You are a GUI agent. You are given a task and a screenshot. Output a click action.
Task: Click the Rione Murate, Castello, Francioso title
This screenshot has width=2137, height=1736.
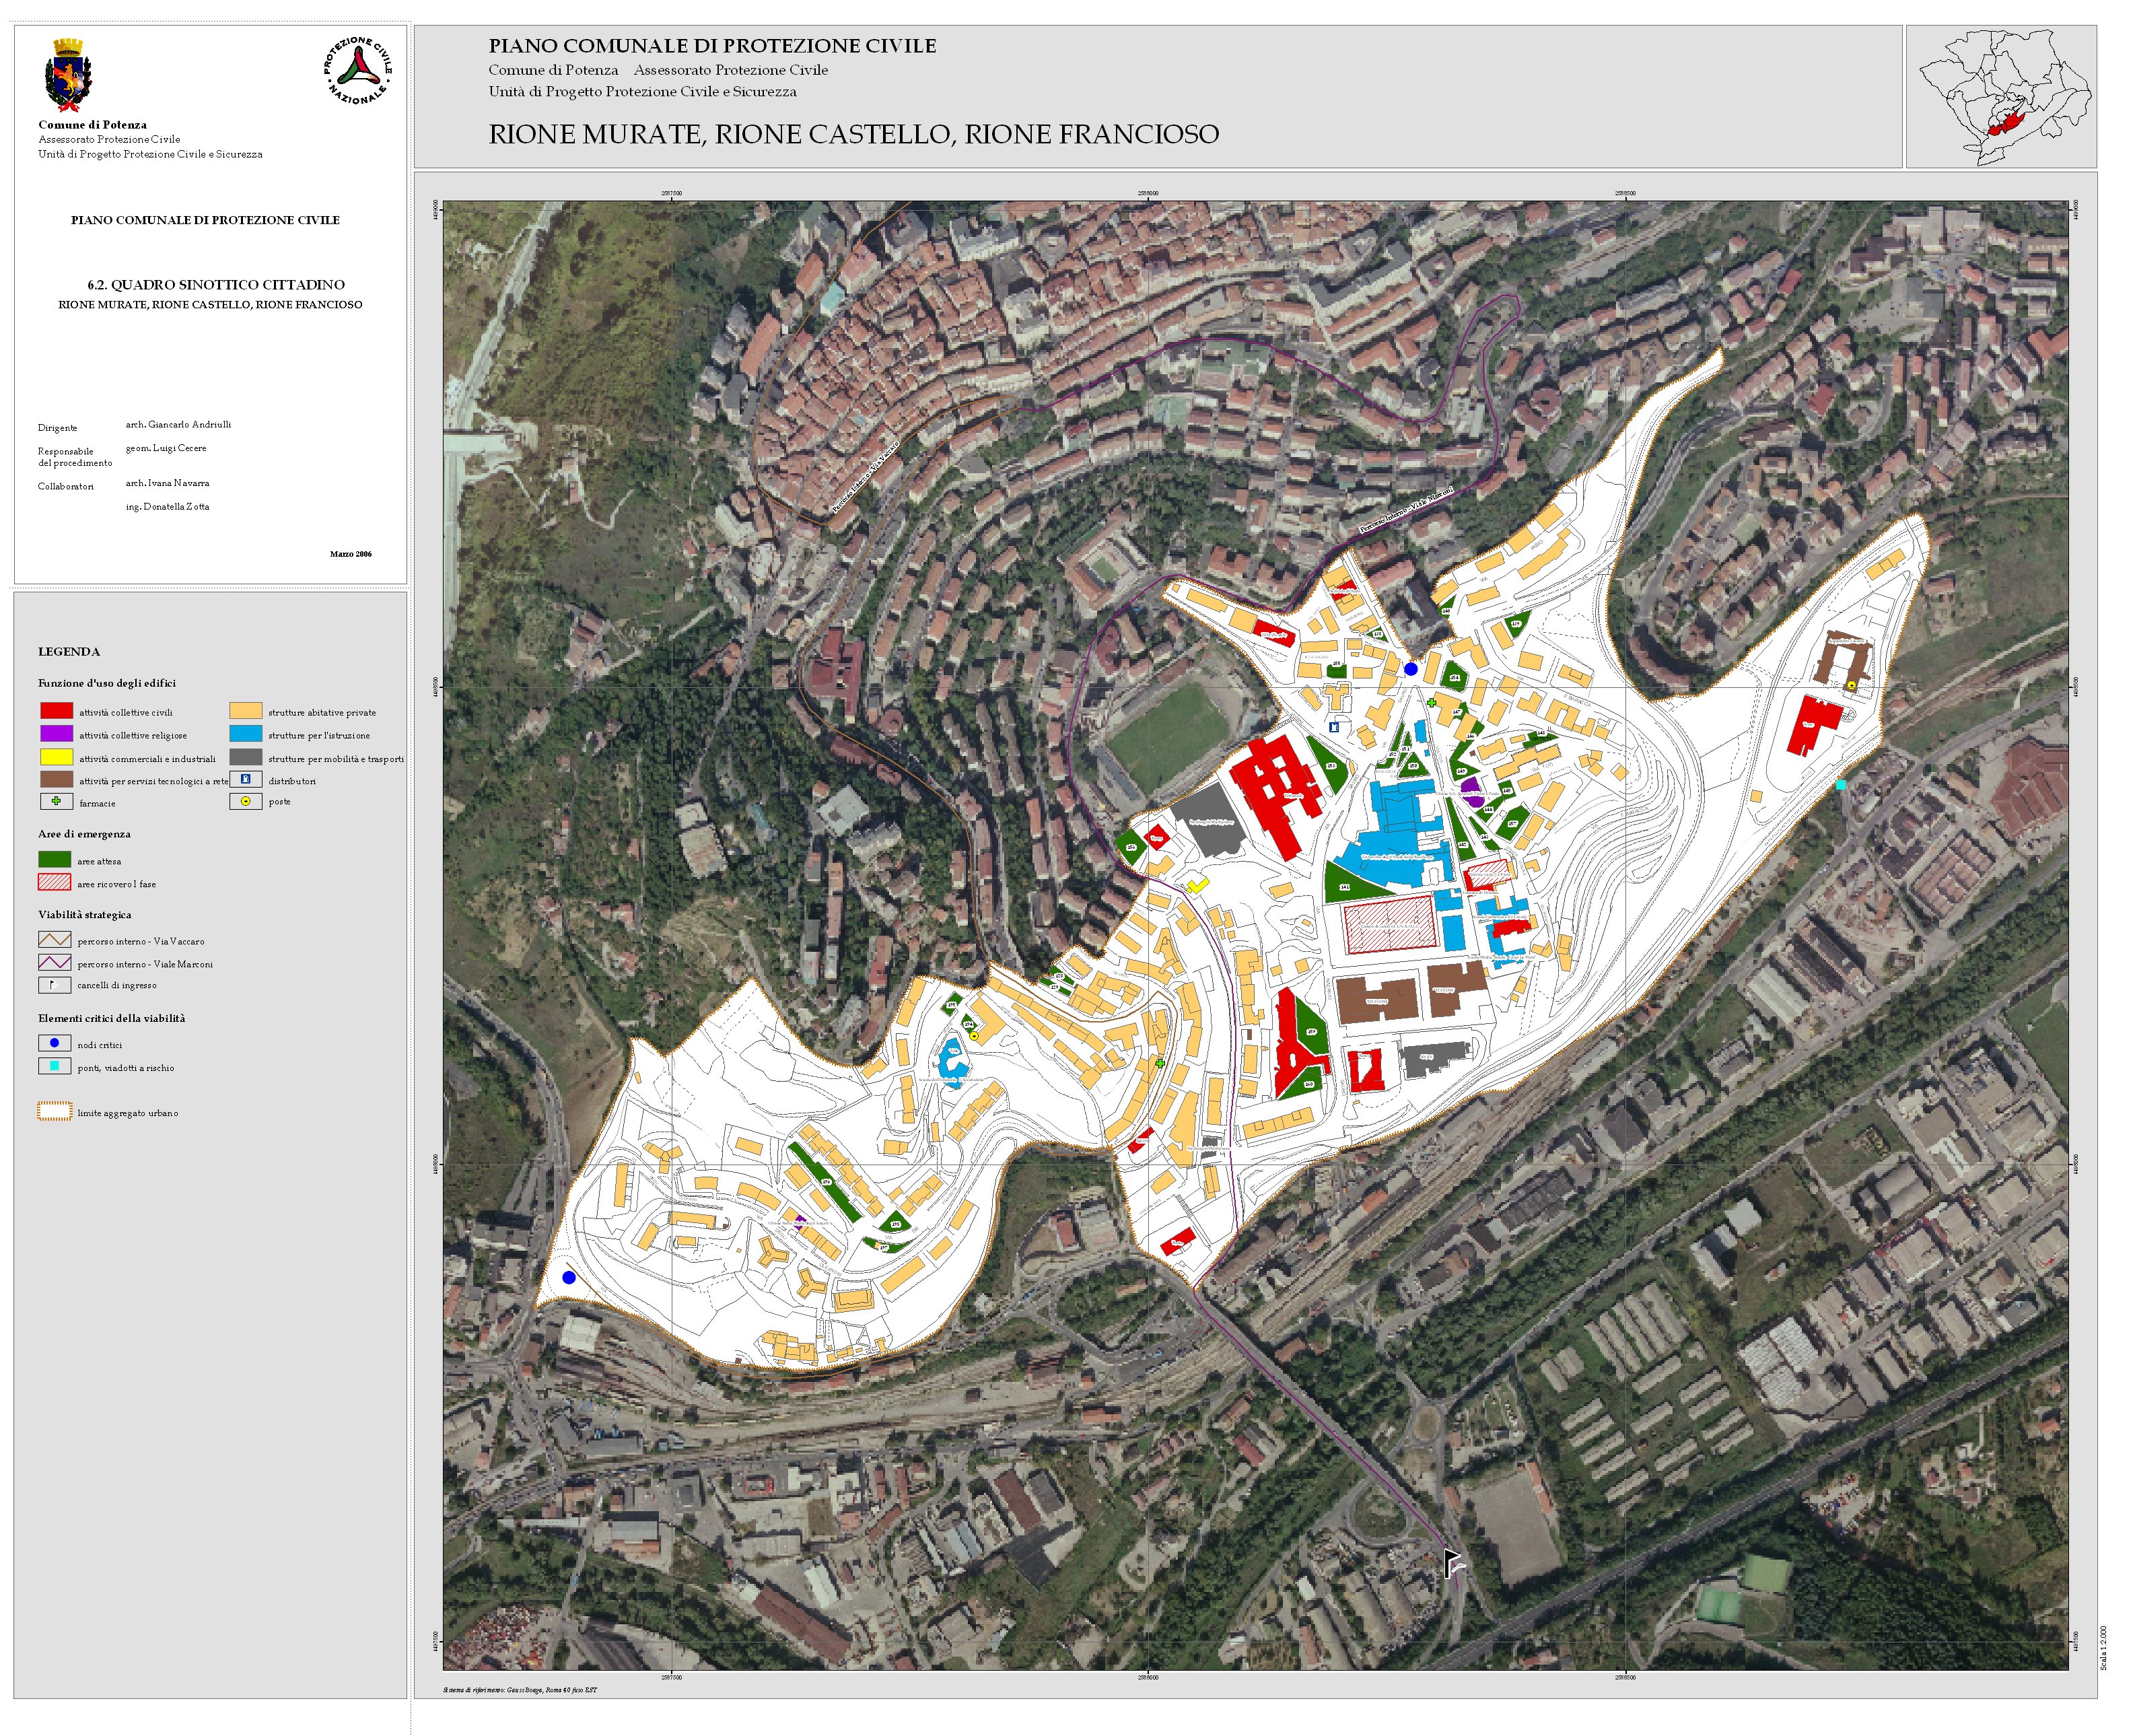click(853, 134)
